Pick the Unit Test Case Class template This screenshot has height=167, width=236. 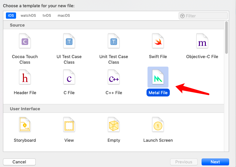tap(114, 42)
